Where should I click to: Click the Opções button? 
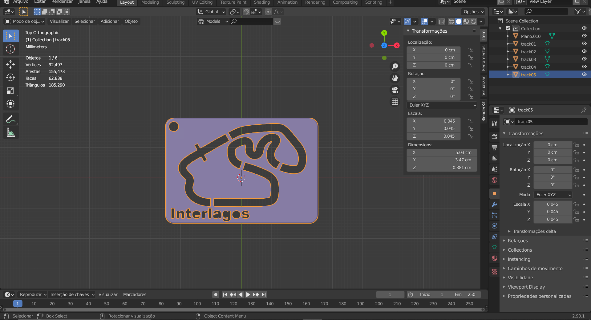(473, 12)
